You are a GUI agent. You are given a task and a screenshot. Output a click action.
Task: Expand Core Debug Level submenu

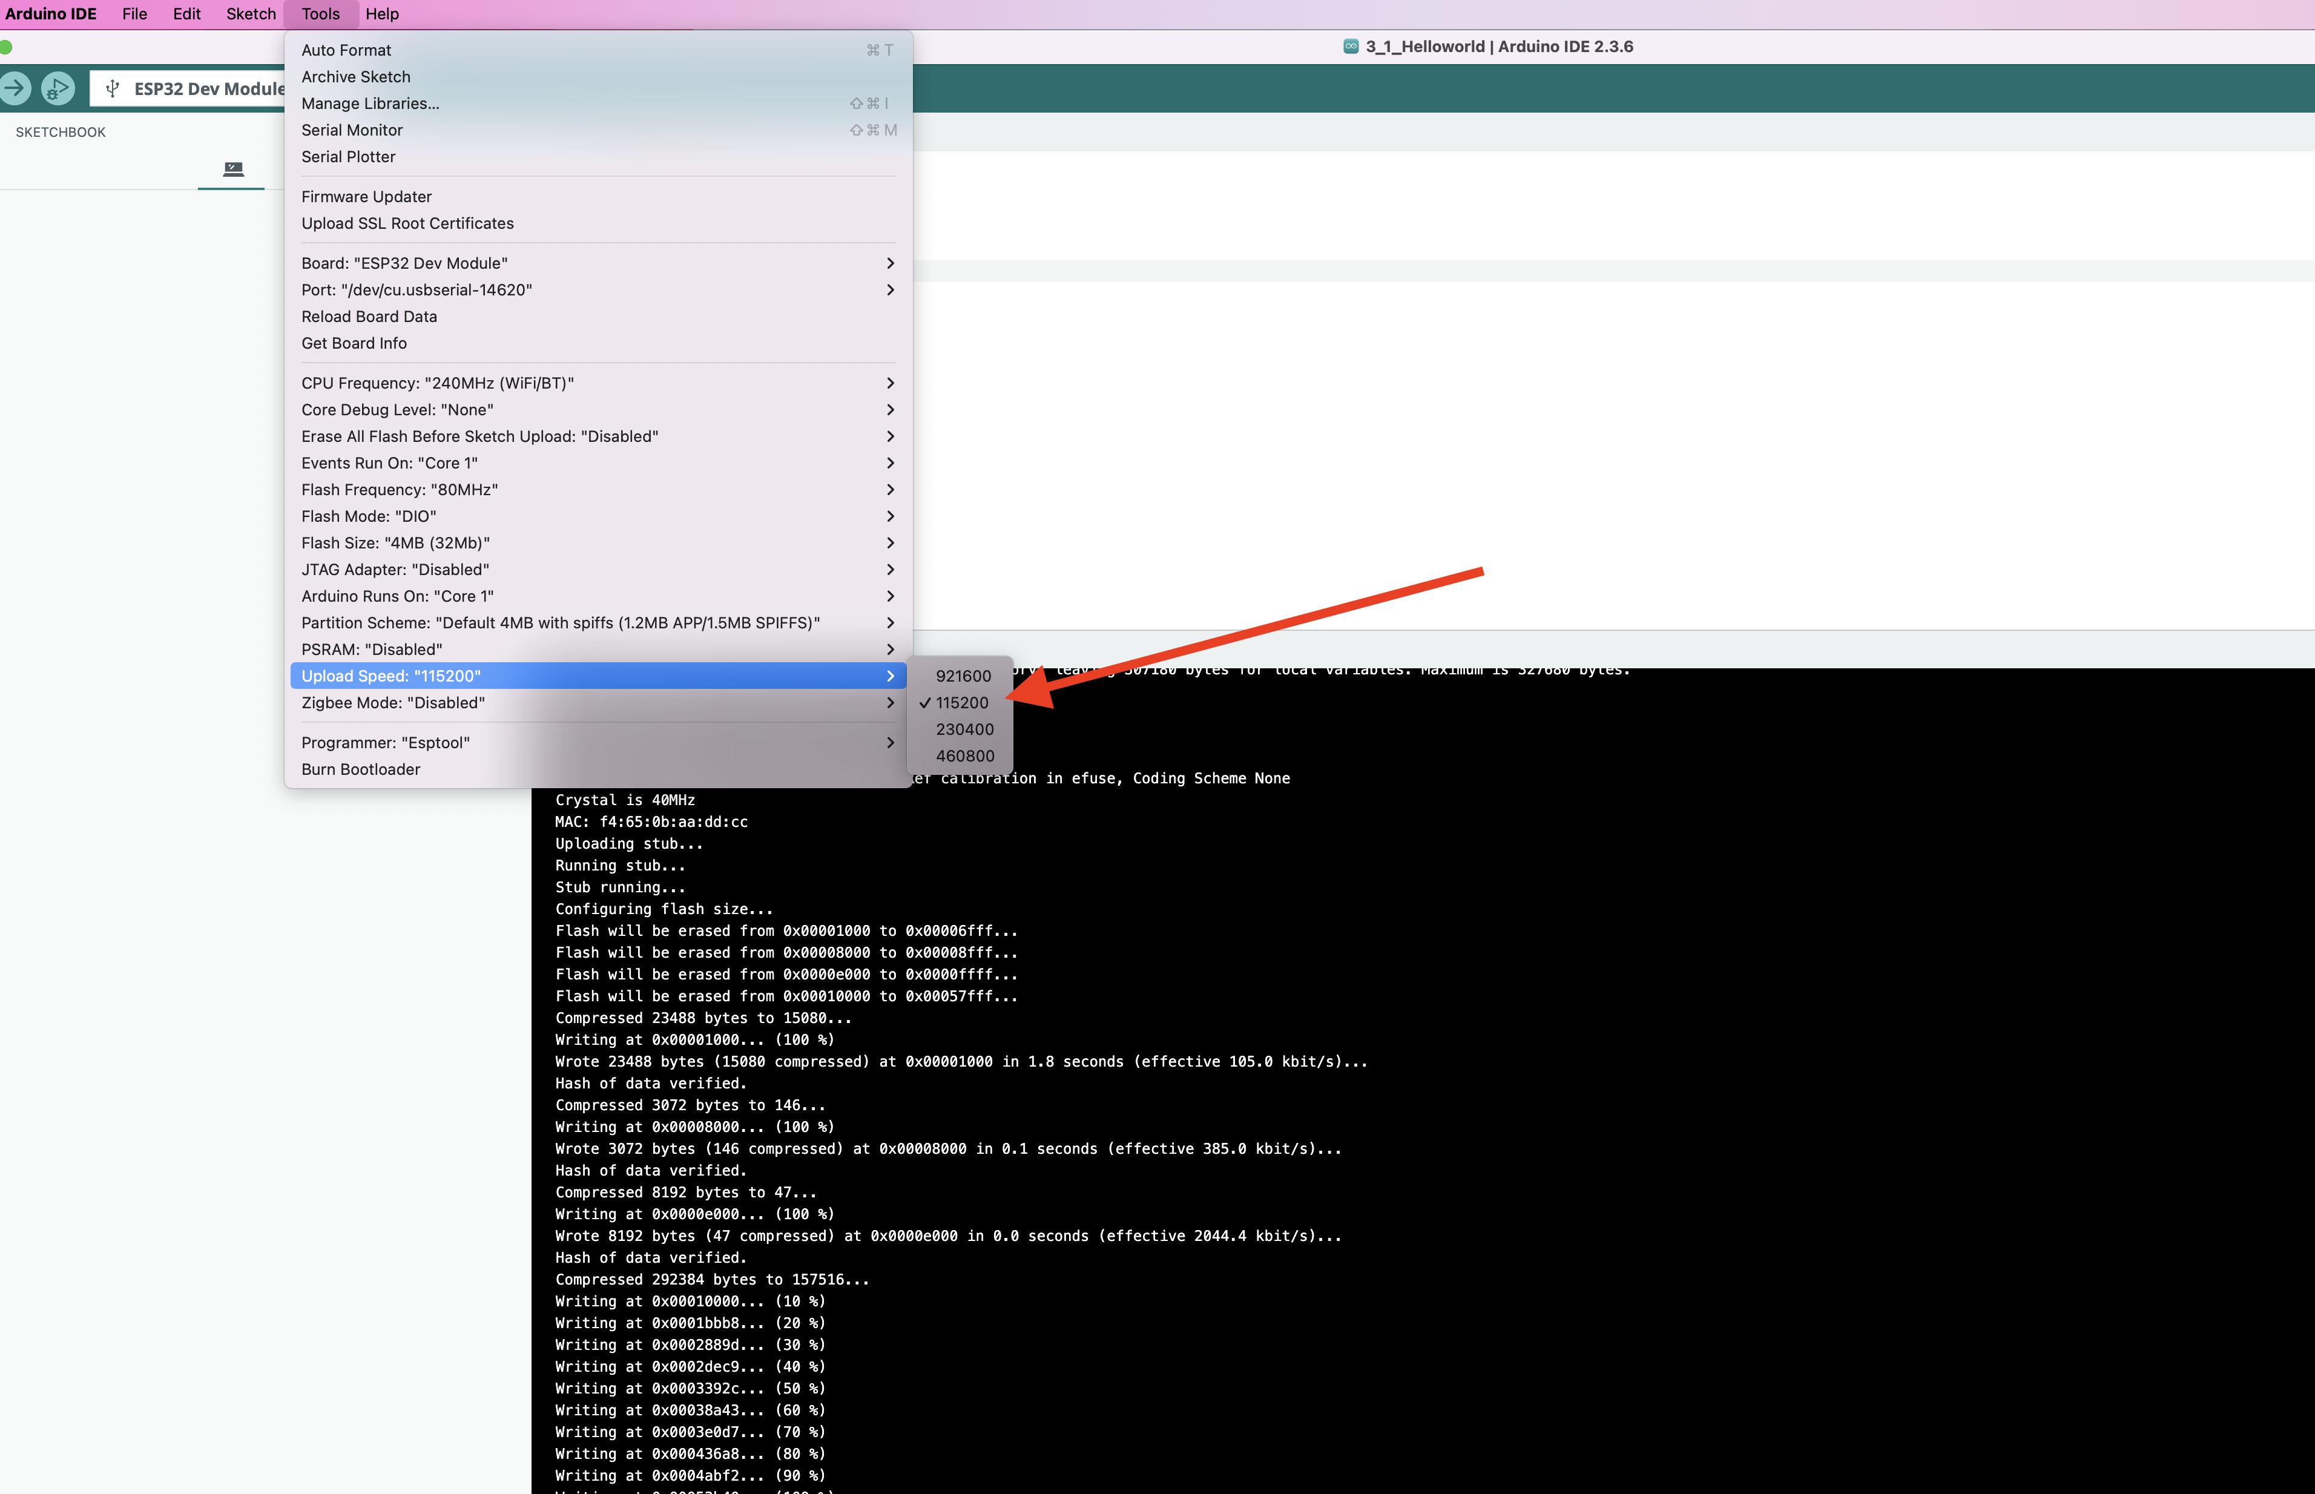[598, 409]
